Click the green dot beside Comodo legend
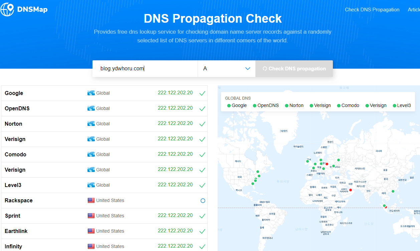 [339, 106]
